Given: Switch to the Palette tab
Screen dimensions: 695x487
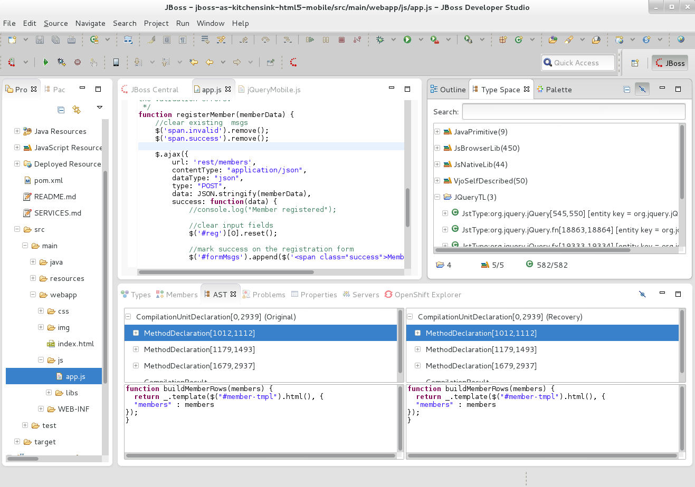Looking at the screenshot, I should point(554,90).
